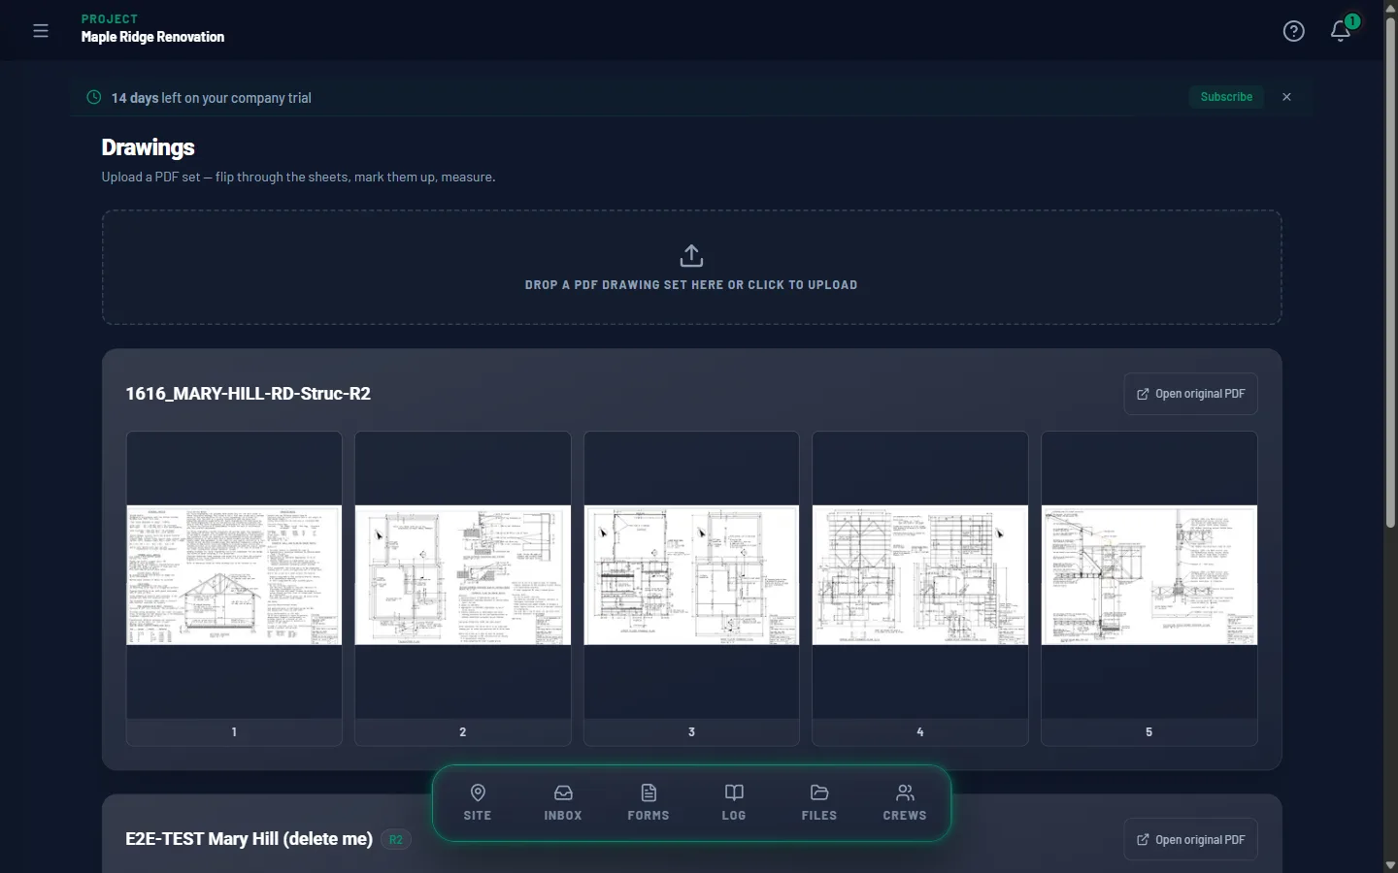Viewport: 1398px width, 873px height.
Task: Switch to the Crews tab
Action: (905, 803)
